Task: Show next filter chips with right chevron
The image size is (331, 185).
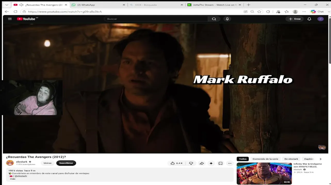Action: [320, 159]
